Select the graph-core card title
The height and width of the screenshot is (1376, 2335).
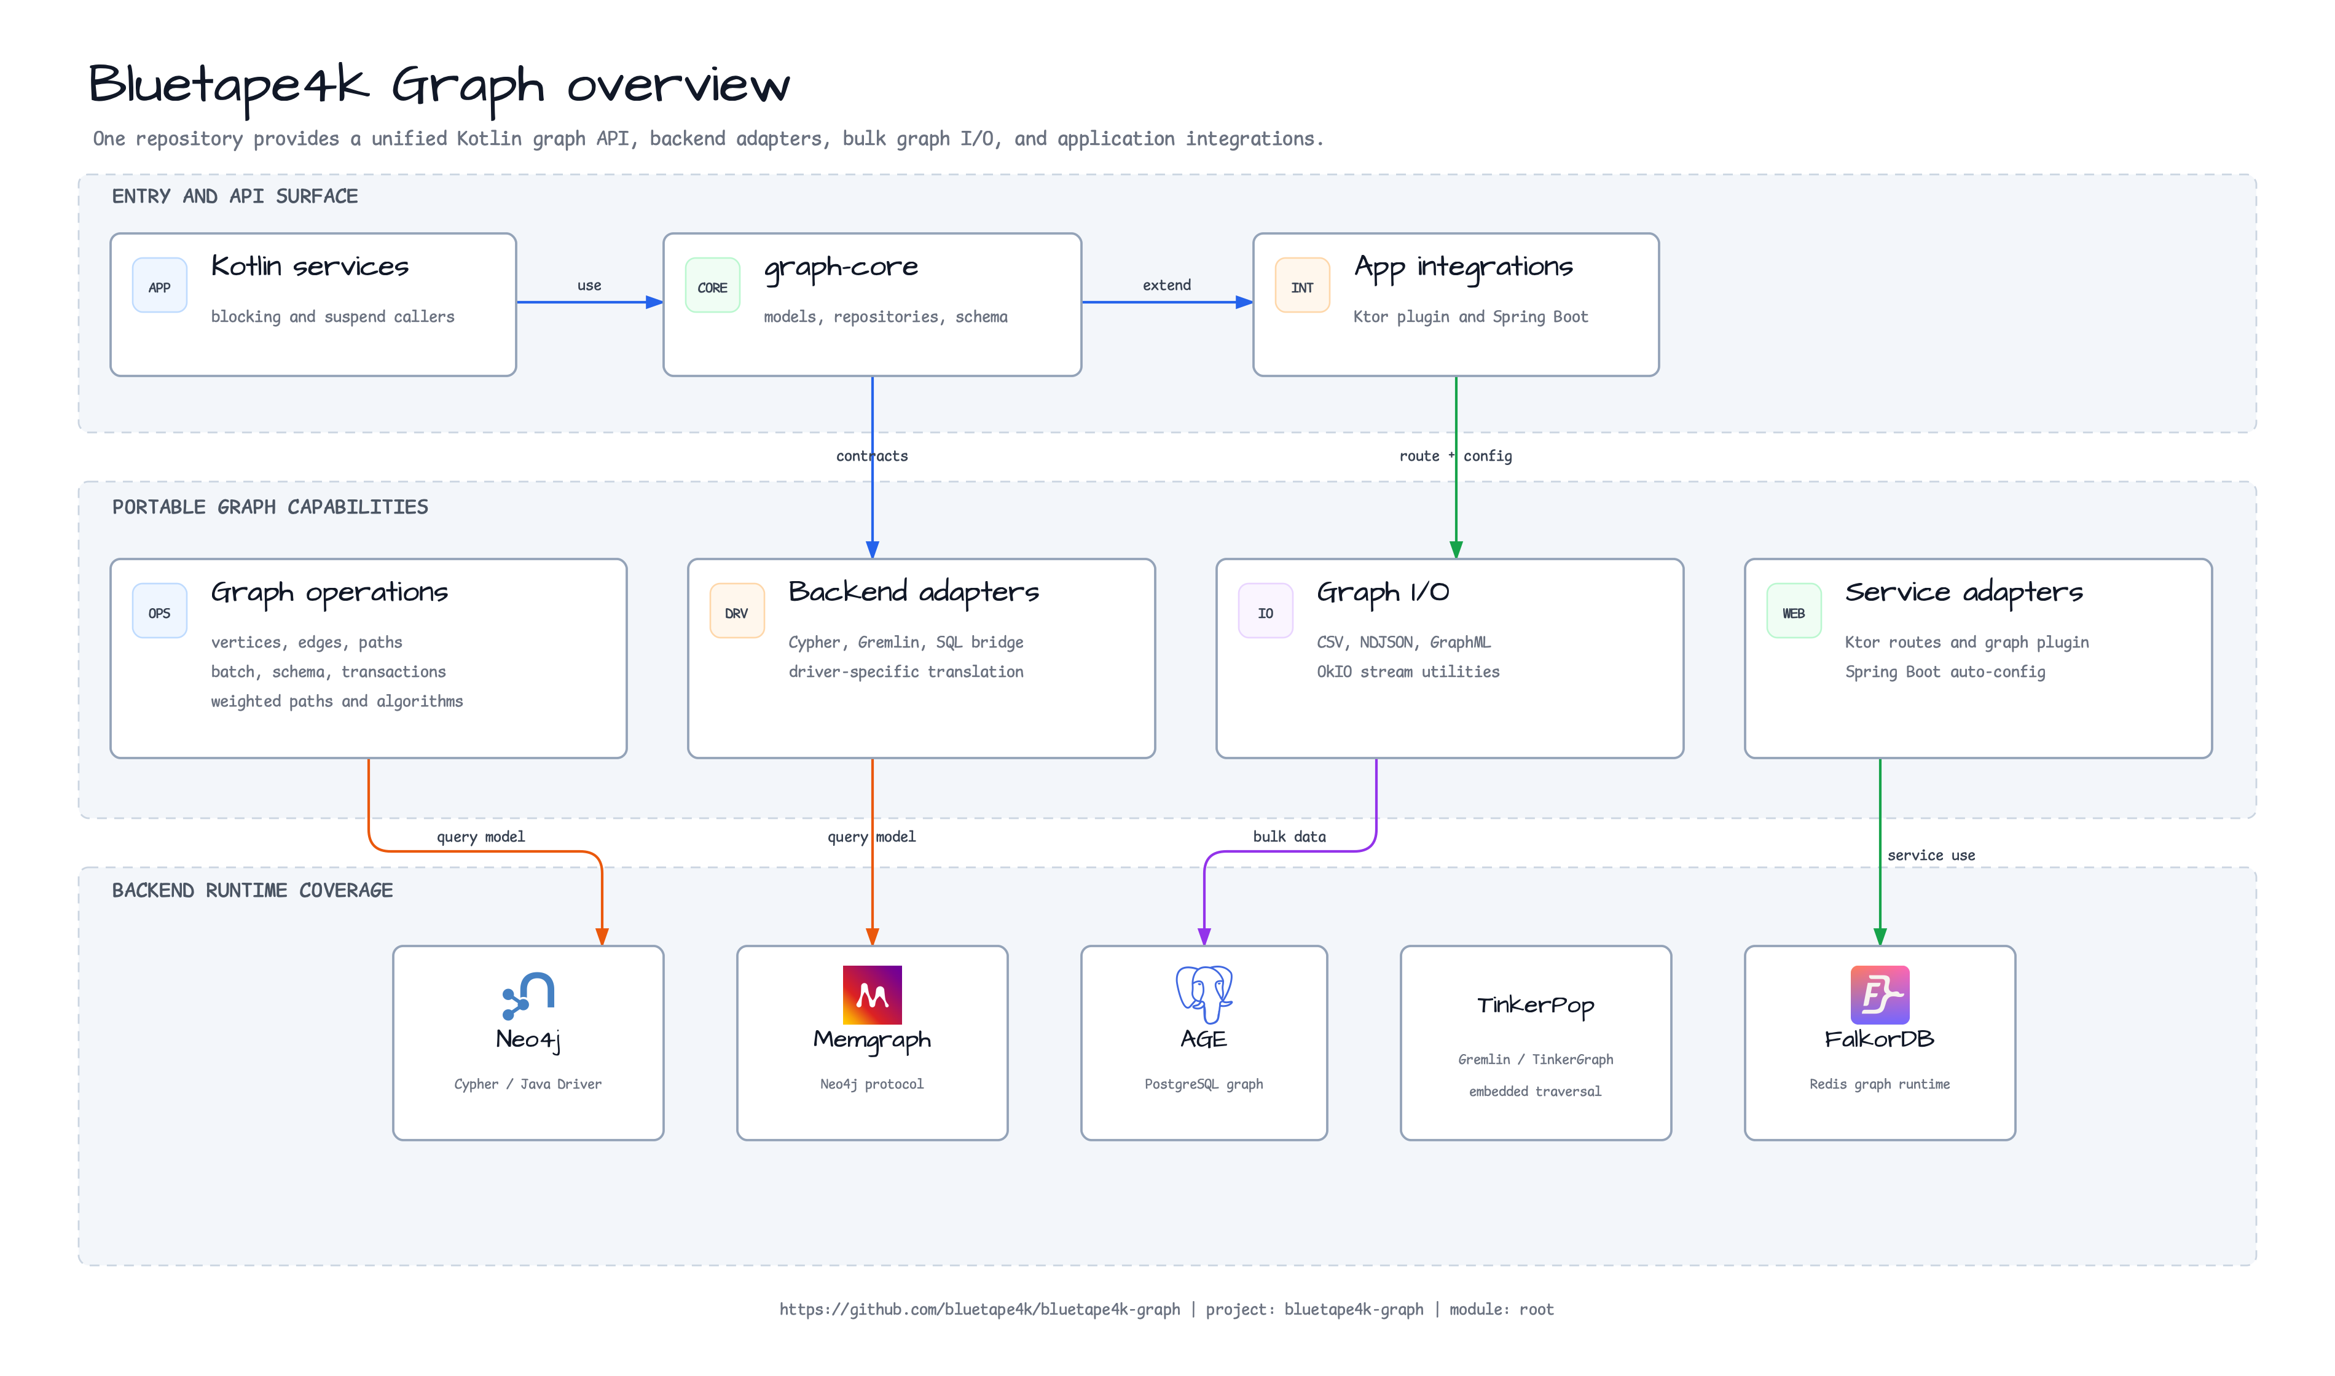[841, 268]
